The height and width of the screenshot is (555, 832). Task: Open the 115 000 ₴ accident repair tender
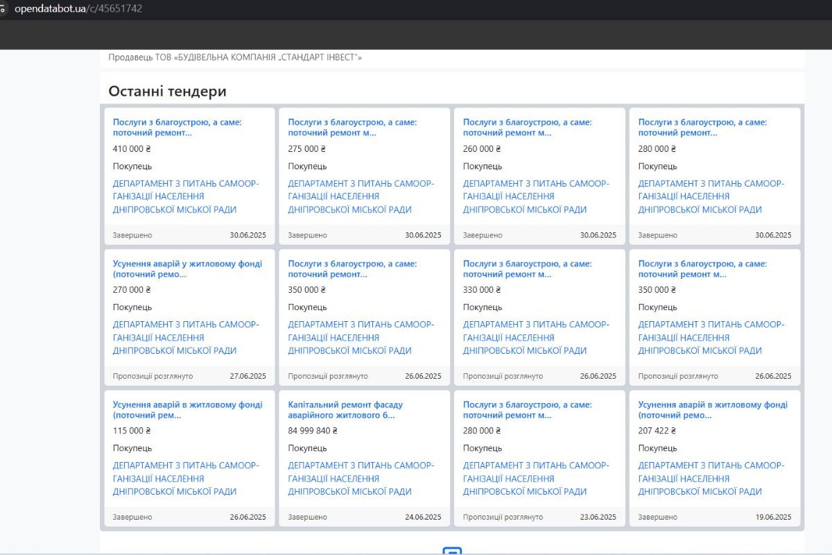click(x=187, y=409)
